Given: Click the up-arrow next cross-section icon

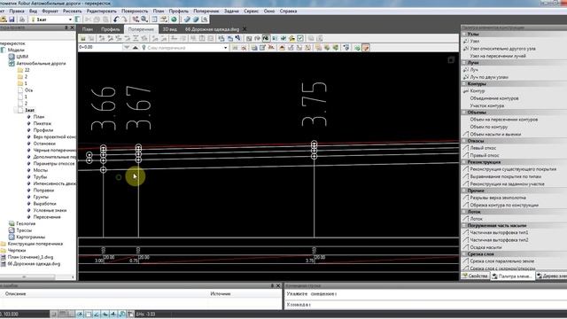Looking at the screenshot, I should pos(136,47).
